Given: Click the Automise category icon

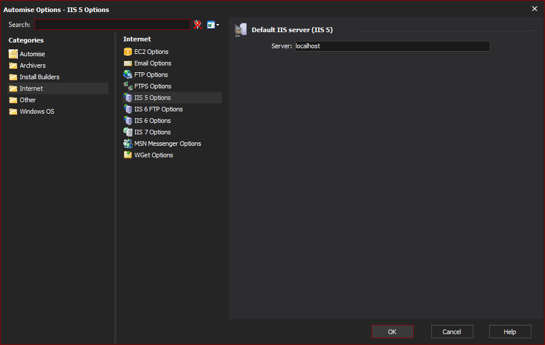Looking at the screenshot, I should [x=13, y=54].
